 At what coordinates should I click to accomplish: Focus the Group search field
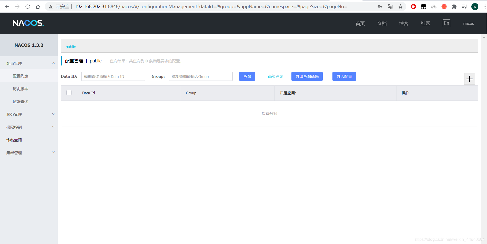point(200,76)
